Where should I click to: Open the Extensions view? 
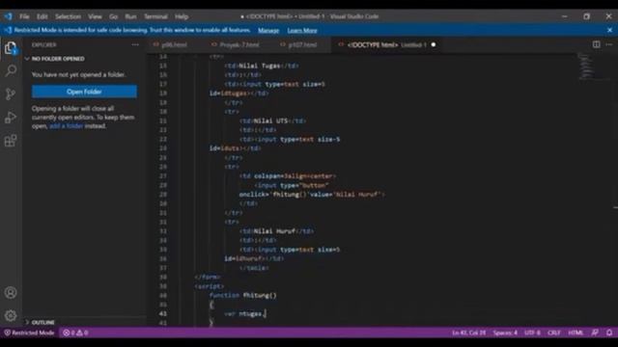11,141
